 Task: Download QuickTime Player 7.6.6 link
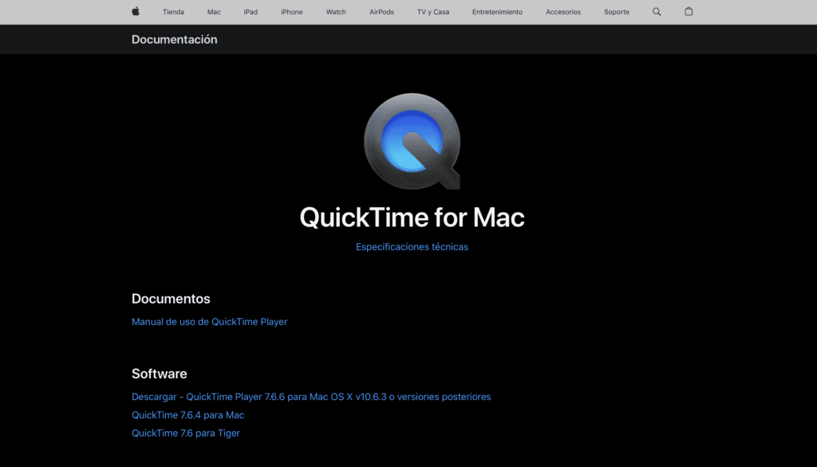[311, 397]
